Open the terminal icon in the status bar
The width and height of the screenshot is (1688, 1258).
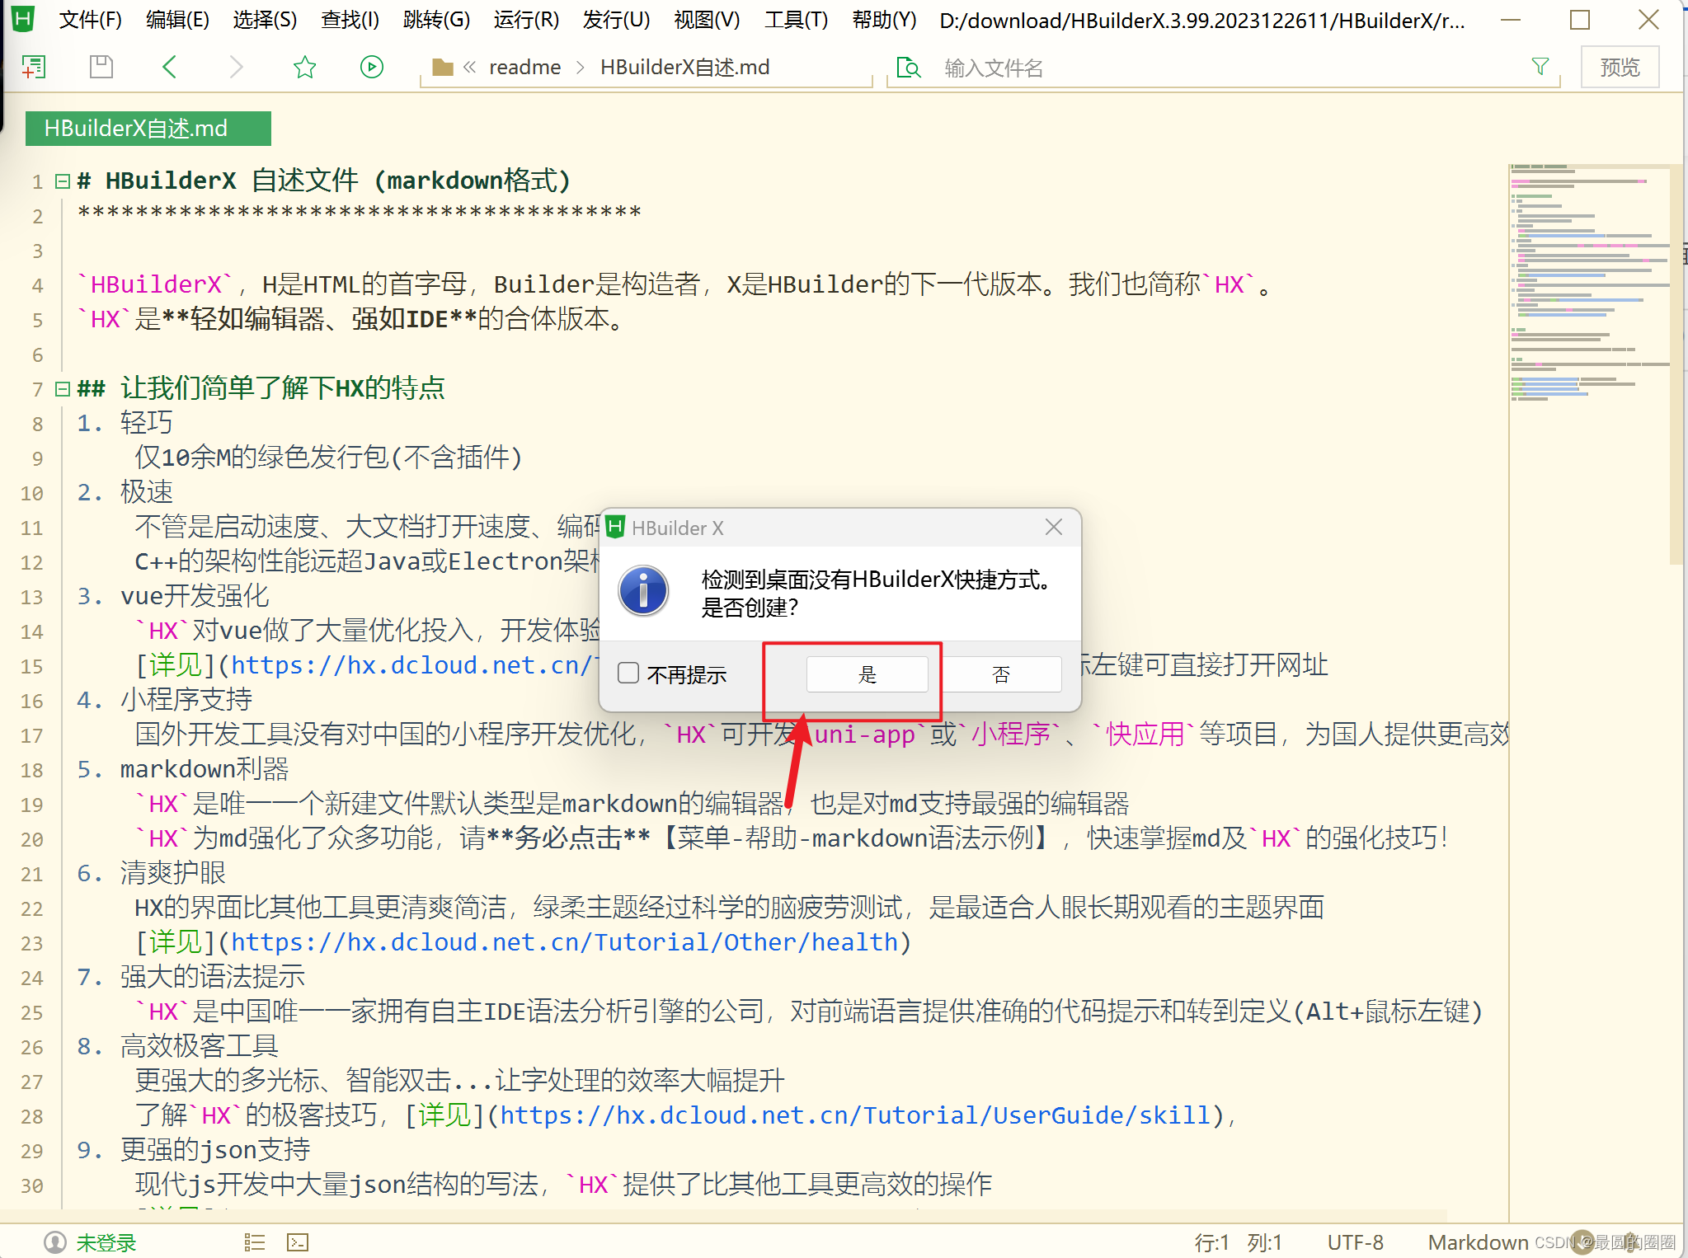coord(298,1242)
